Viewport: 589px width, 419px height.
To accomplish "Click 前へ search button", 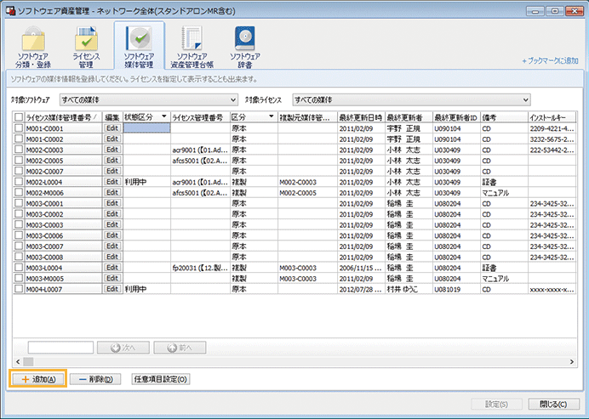I will click(180, 348).
